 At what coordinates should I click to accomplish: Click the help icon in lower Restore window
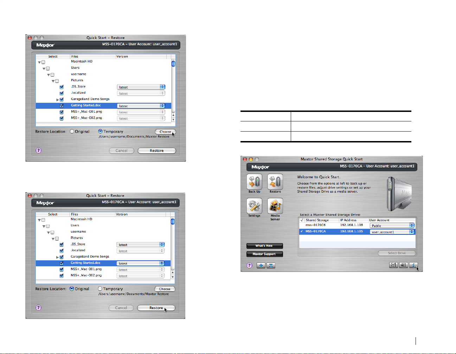coord(39,307)
